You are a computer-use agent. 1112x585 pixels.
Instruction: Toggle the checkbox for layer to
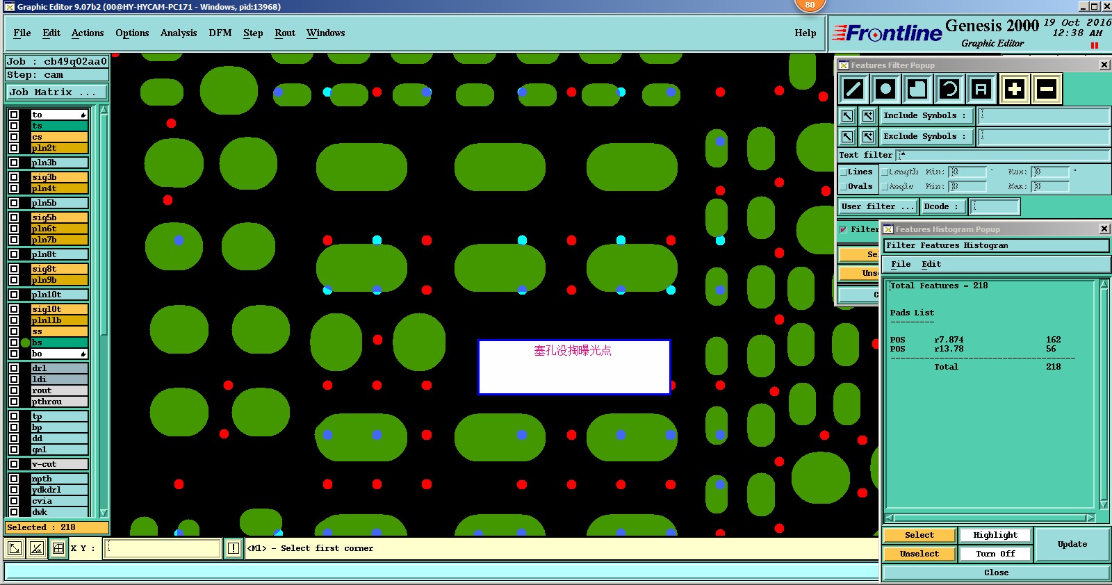coord(14,115)
